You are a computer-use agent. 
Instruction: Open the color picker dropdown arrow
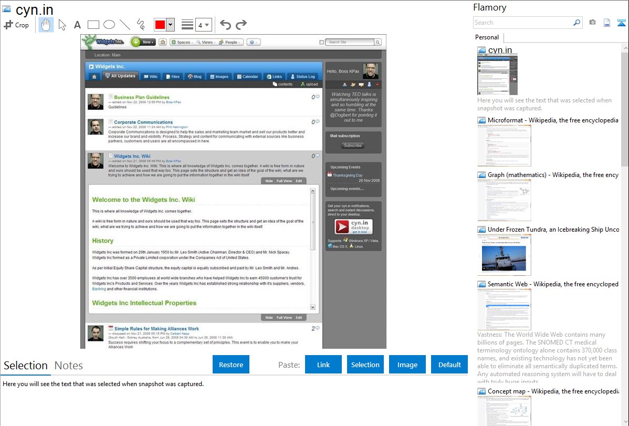170,25
